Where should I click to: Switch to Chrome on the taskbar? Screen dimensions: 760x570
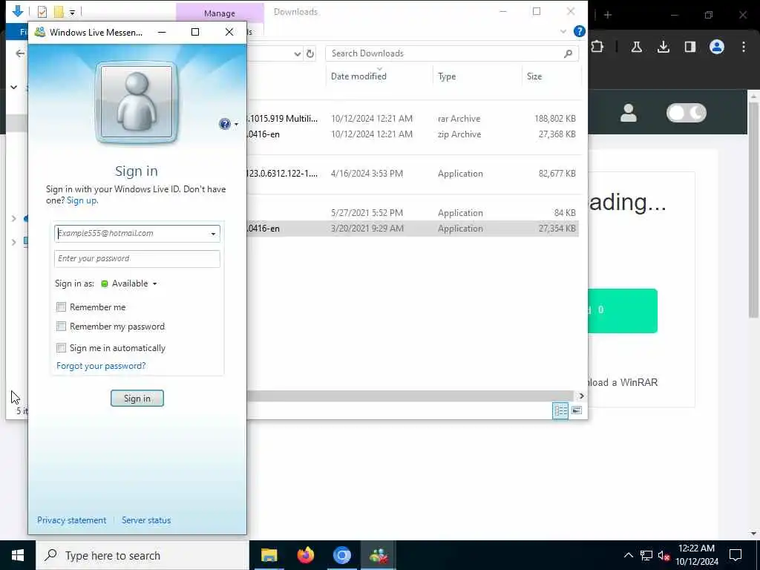[341, 555]
